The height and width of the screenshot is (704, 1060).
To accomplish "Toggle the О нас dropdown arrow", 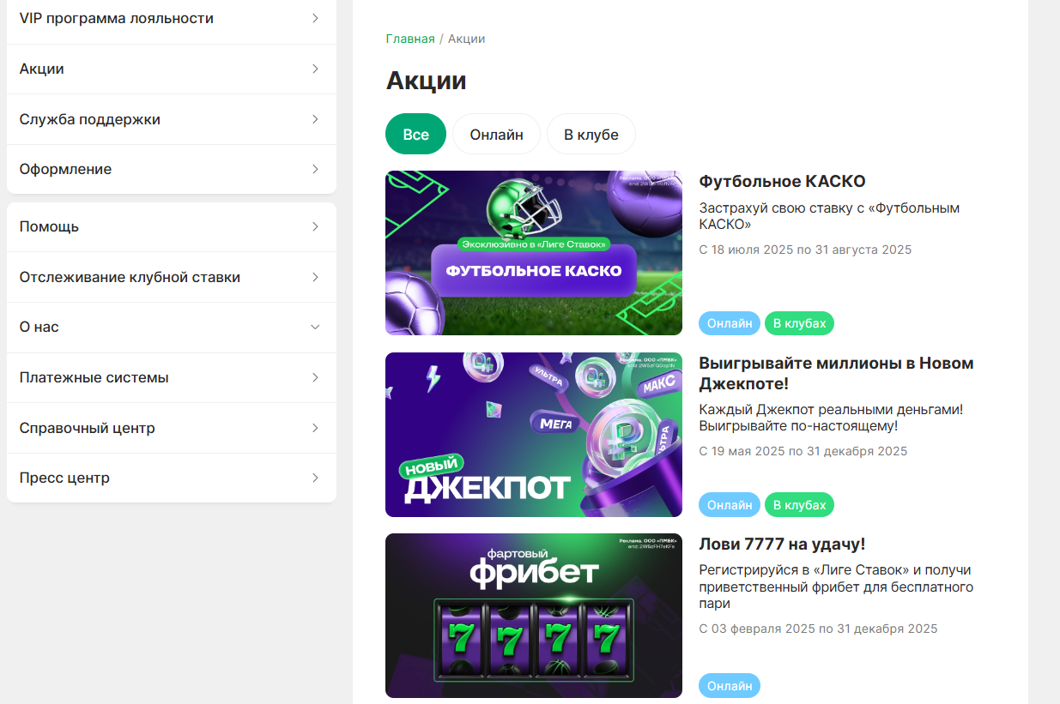I will 315,327.
